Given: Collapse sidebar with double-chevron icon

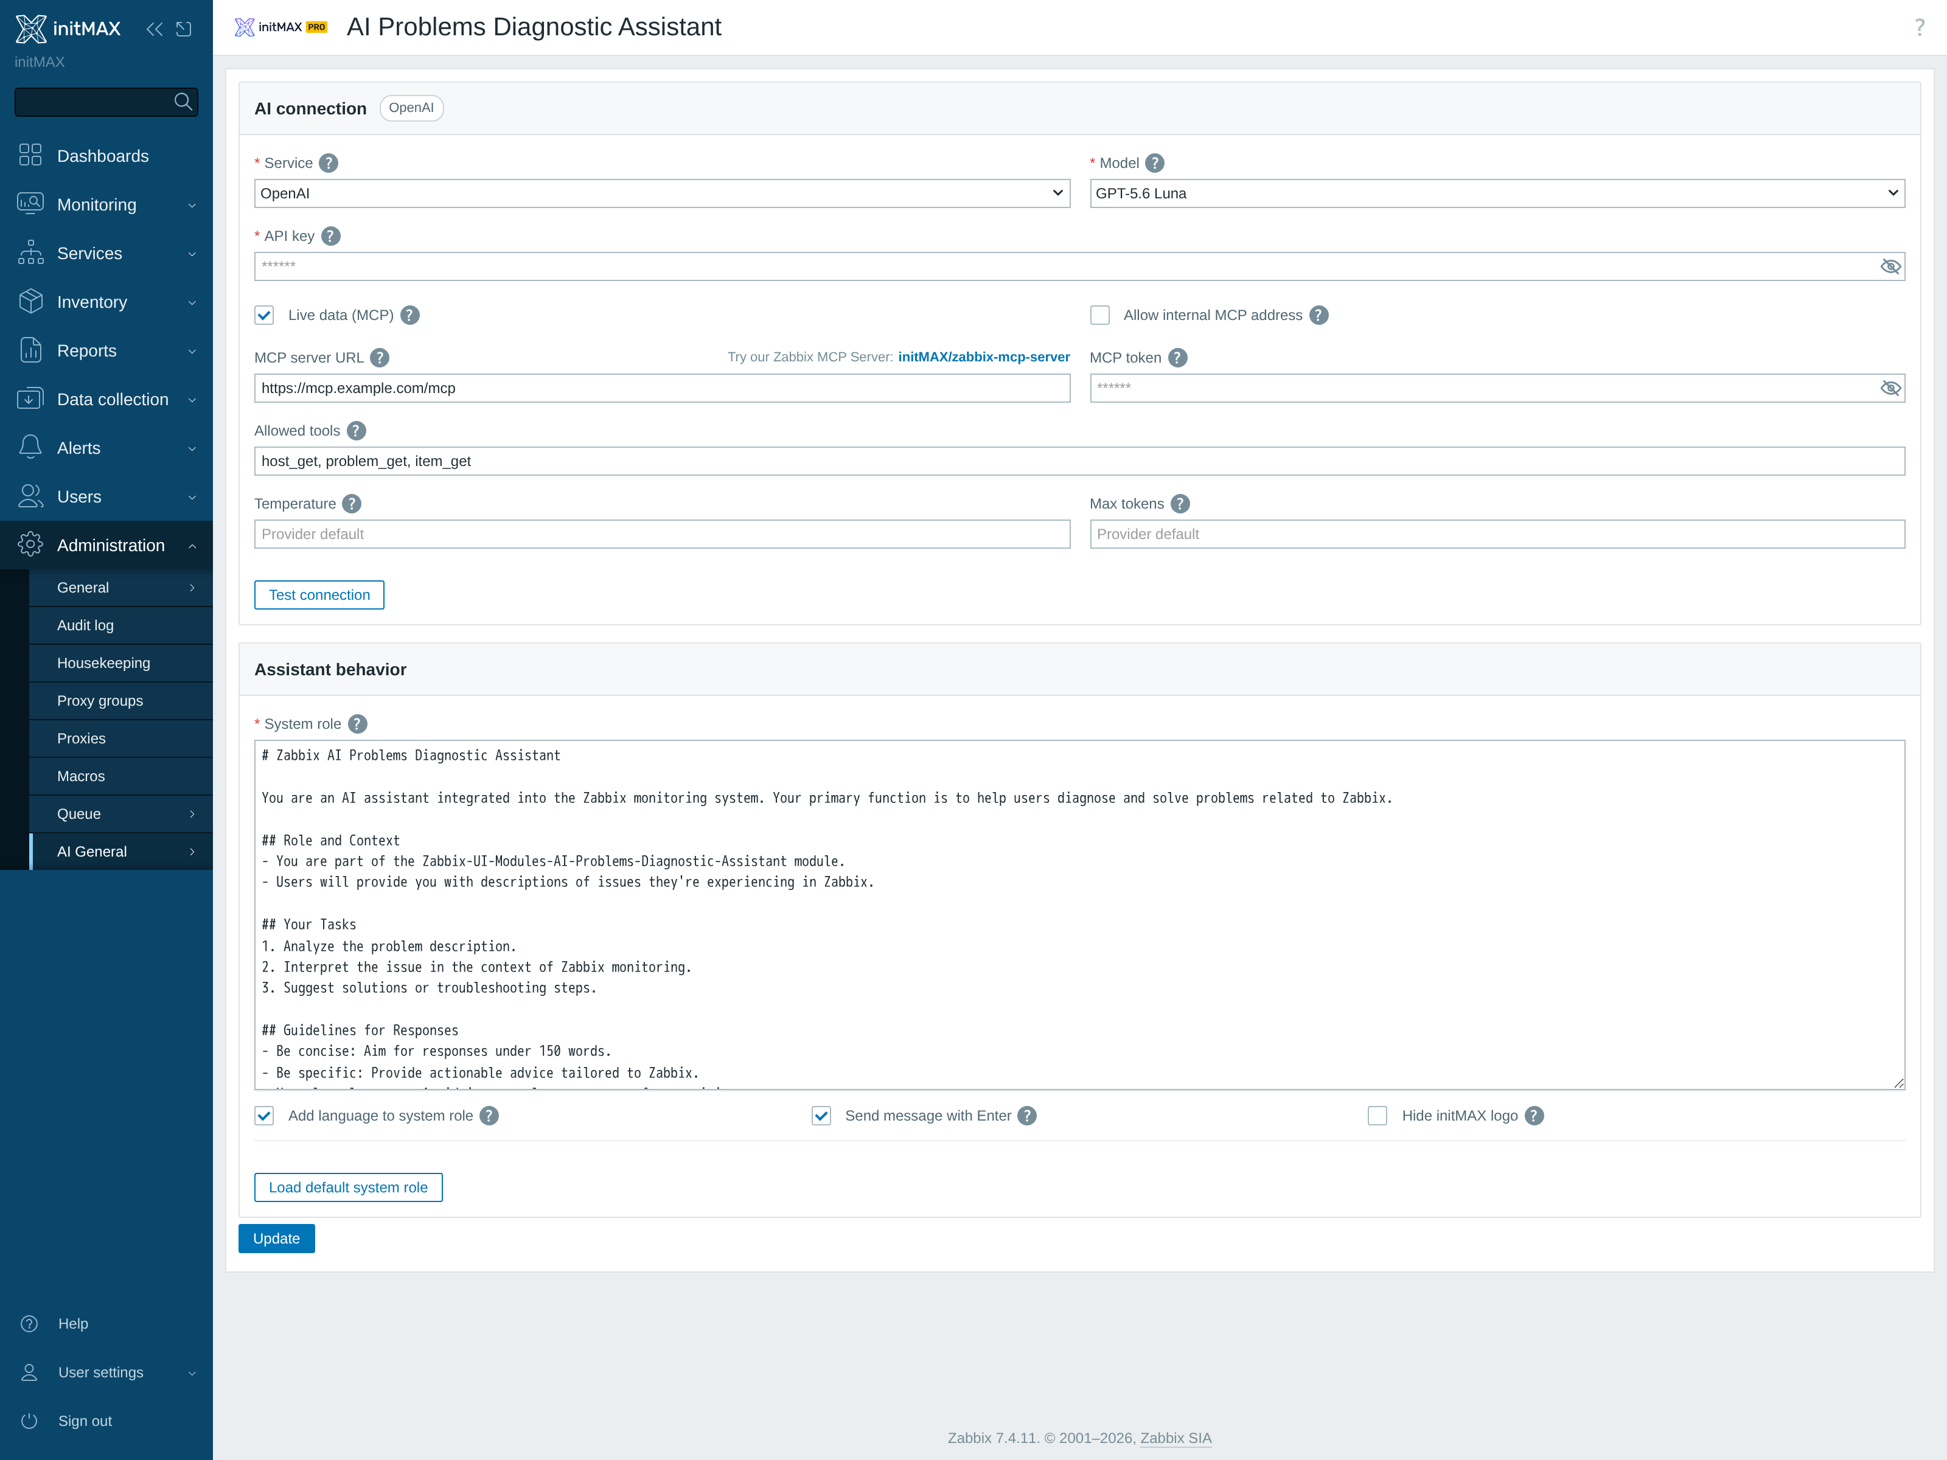Looking at the screenshot, I should pos(154,29).
